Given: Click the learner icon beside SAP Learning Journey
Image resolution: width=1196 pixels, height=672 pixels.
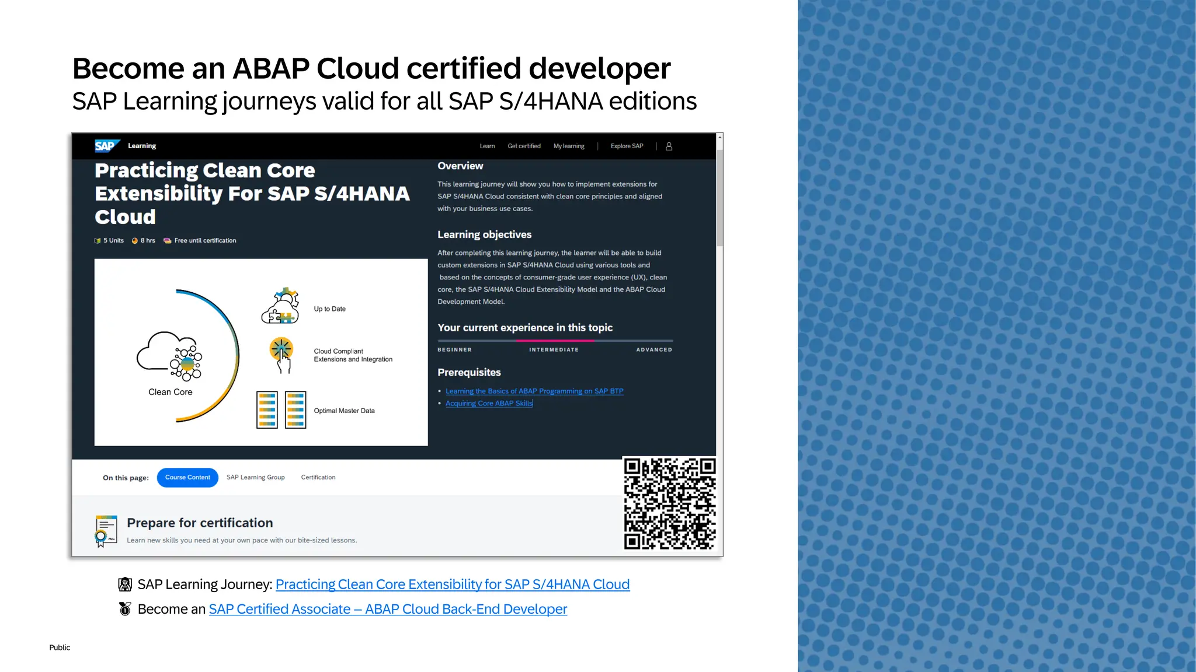Looking at the screenshot, I should (125, 584).
